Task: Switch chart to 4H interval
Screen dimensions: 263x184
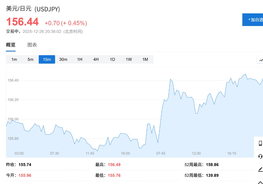Action: pos(96,59)
